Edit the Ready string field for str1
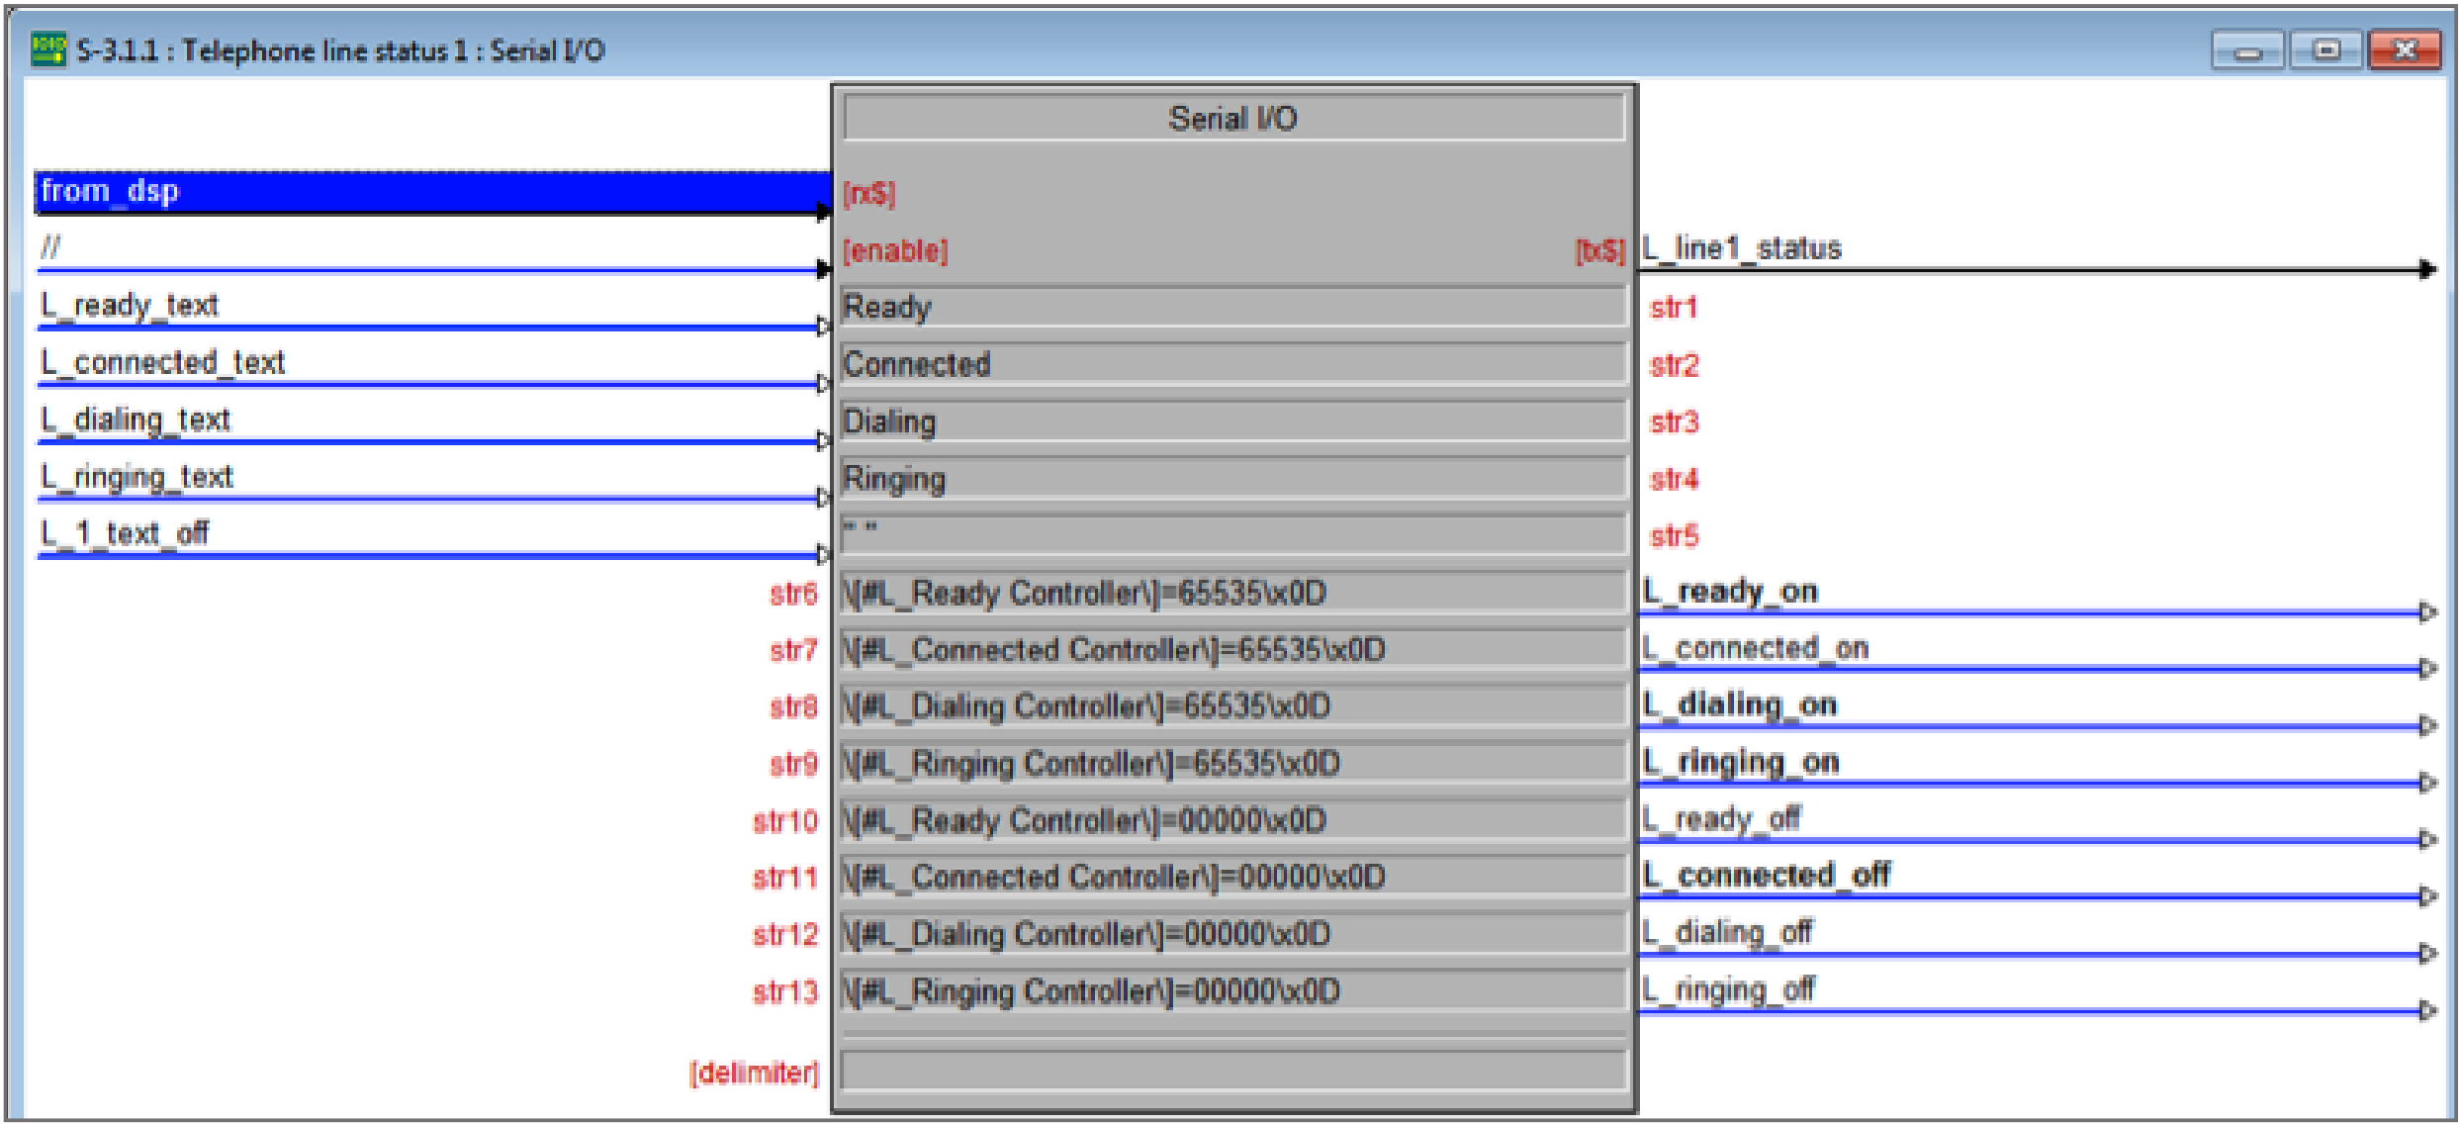Viewport: 2460px width, 1124px height. pyautogui.click(x=1227, y=308)
